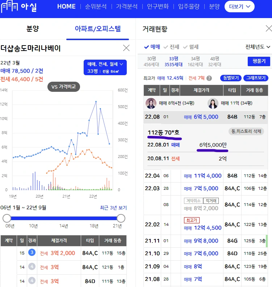Select the 전세 3억 2,000 row

(x=63, y=253)
